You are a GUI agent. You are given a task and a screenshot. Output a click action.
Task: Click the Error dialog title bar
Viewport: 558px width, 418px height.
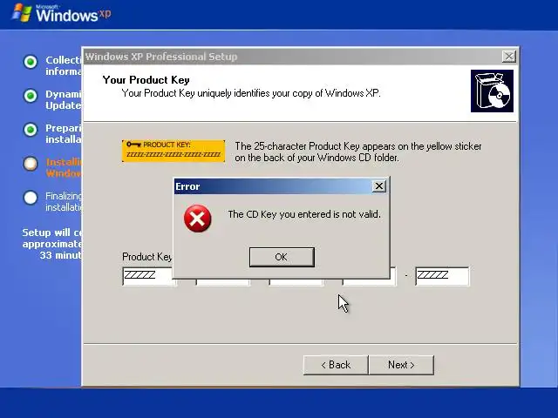(x=273, y=186)
